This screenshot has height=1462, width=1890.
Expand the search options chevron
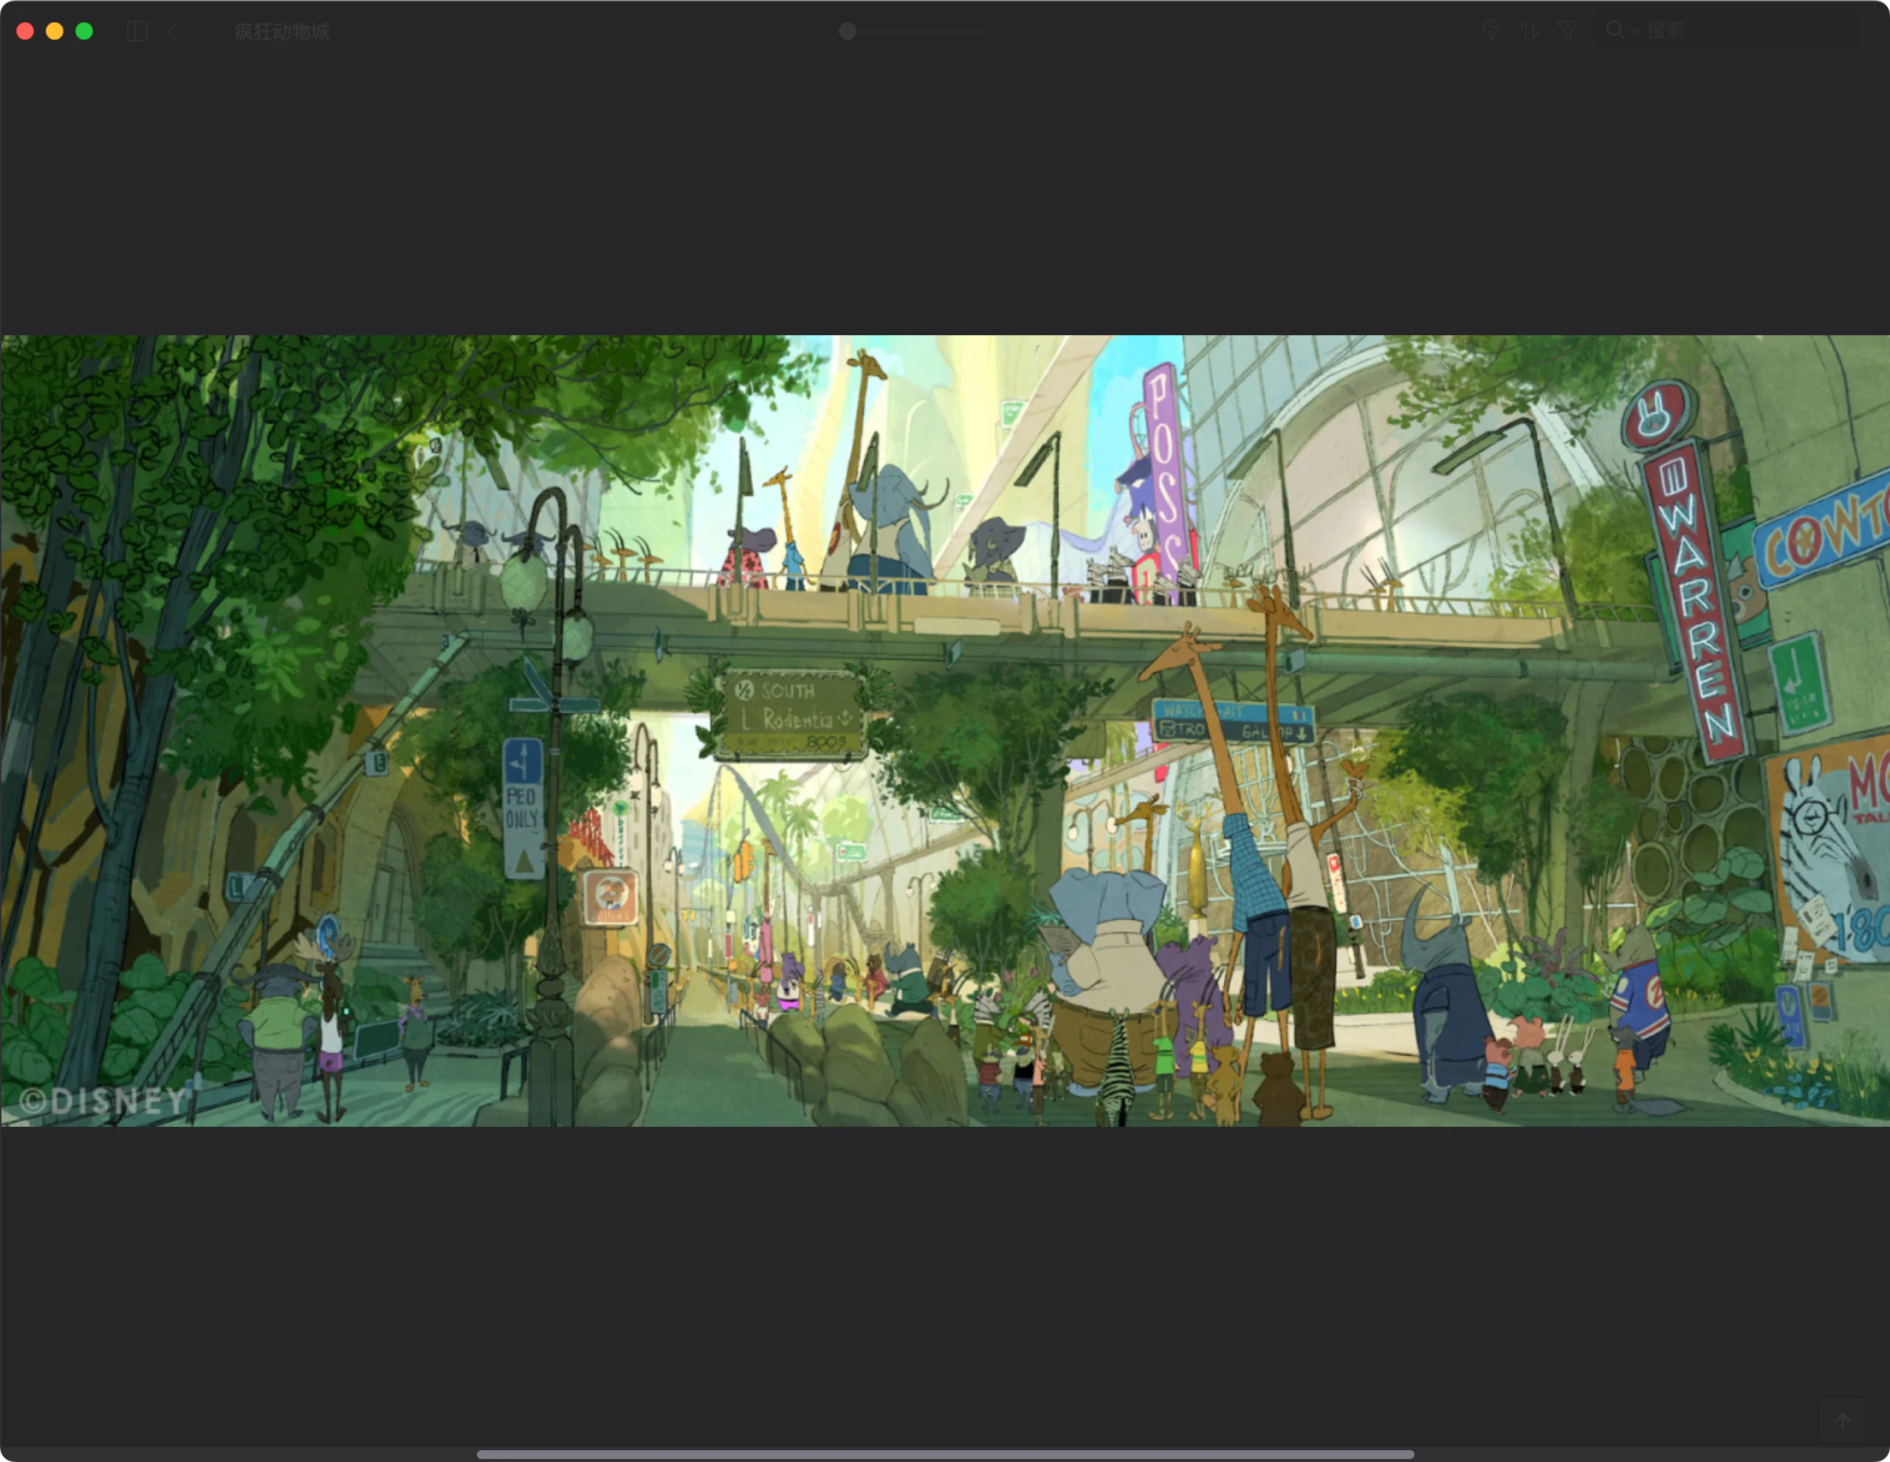1634,31
